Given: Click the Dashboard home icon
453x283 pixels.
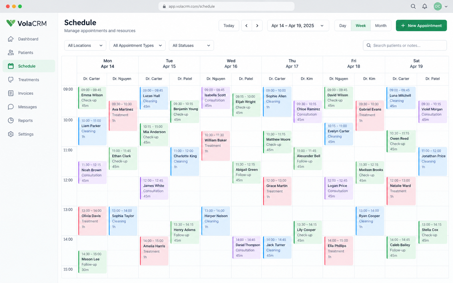Looking at the screenshot, I should coord(11,39).
